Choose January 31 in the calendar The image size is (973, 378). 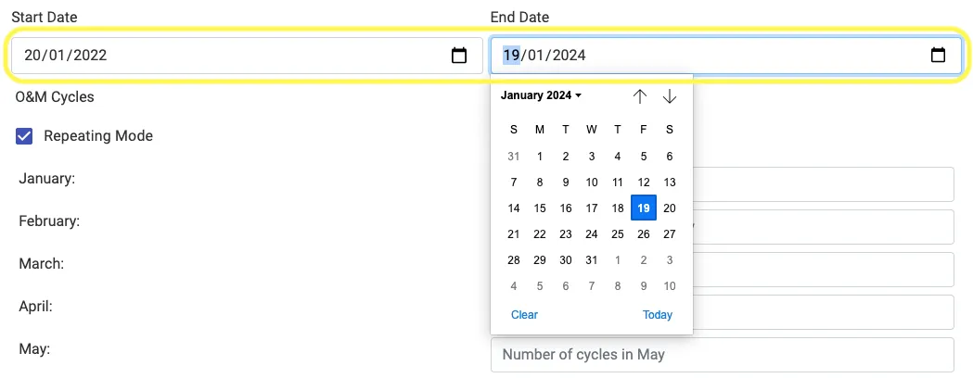tap(592, 260)
